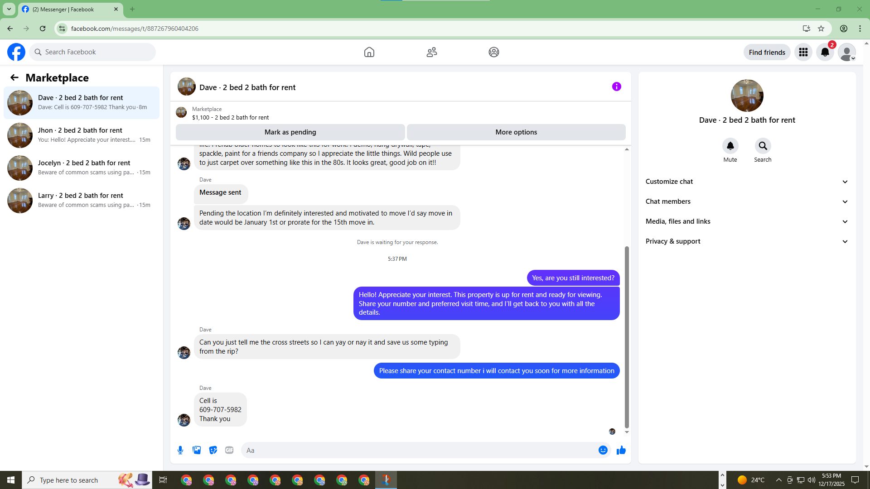870x489 pixels.
Task: Expand Customize chat section
Action: (x=746, y=182)
